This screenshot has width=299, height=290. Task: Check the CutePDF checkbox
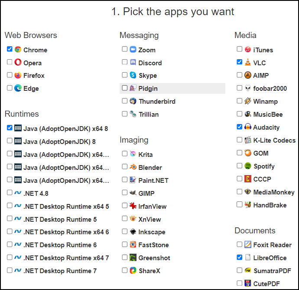[x=240, y=283]
